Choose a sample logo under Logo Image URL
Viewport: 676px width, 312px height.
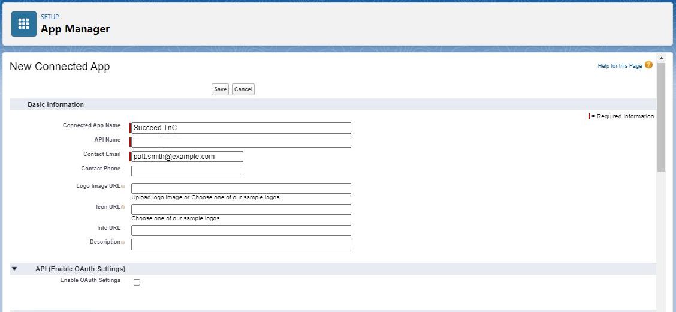236,197
